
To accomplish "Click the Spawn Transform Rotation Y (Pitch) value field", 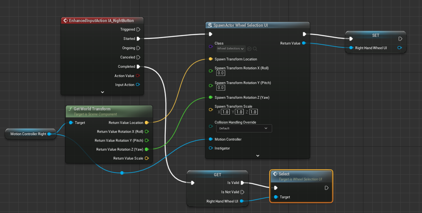I will tap(221, 88).
